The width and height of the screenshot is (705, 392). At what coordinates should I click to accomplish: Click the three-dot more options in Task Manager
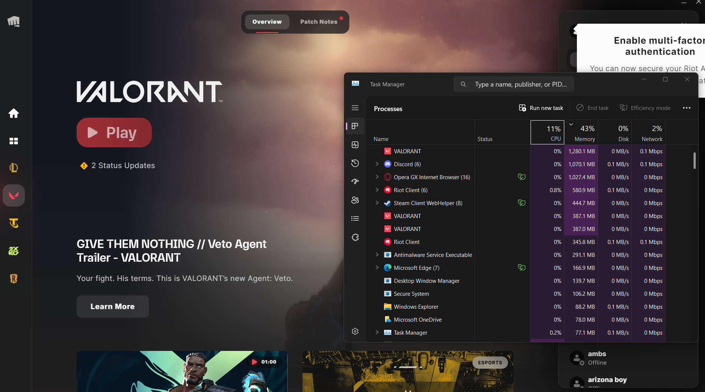pyautogui.click(x=686, y=108)
